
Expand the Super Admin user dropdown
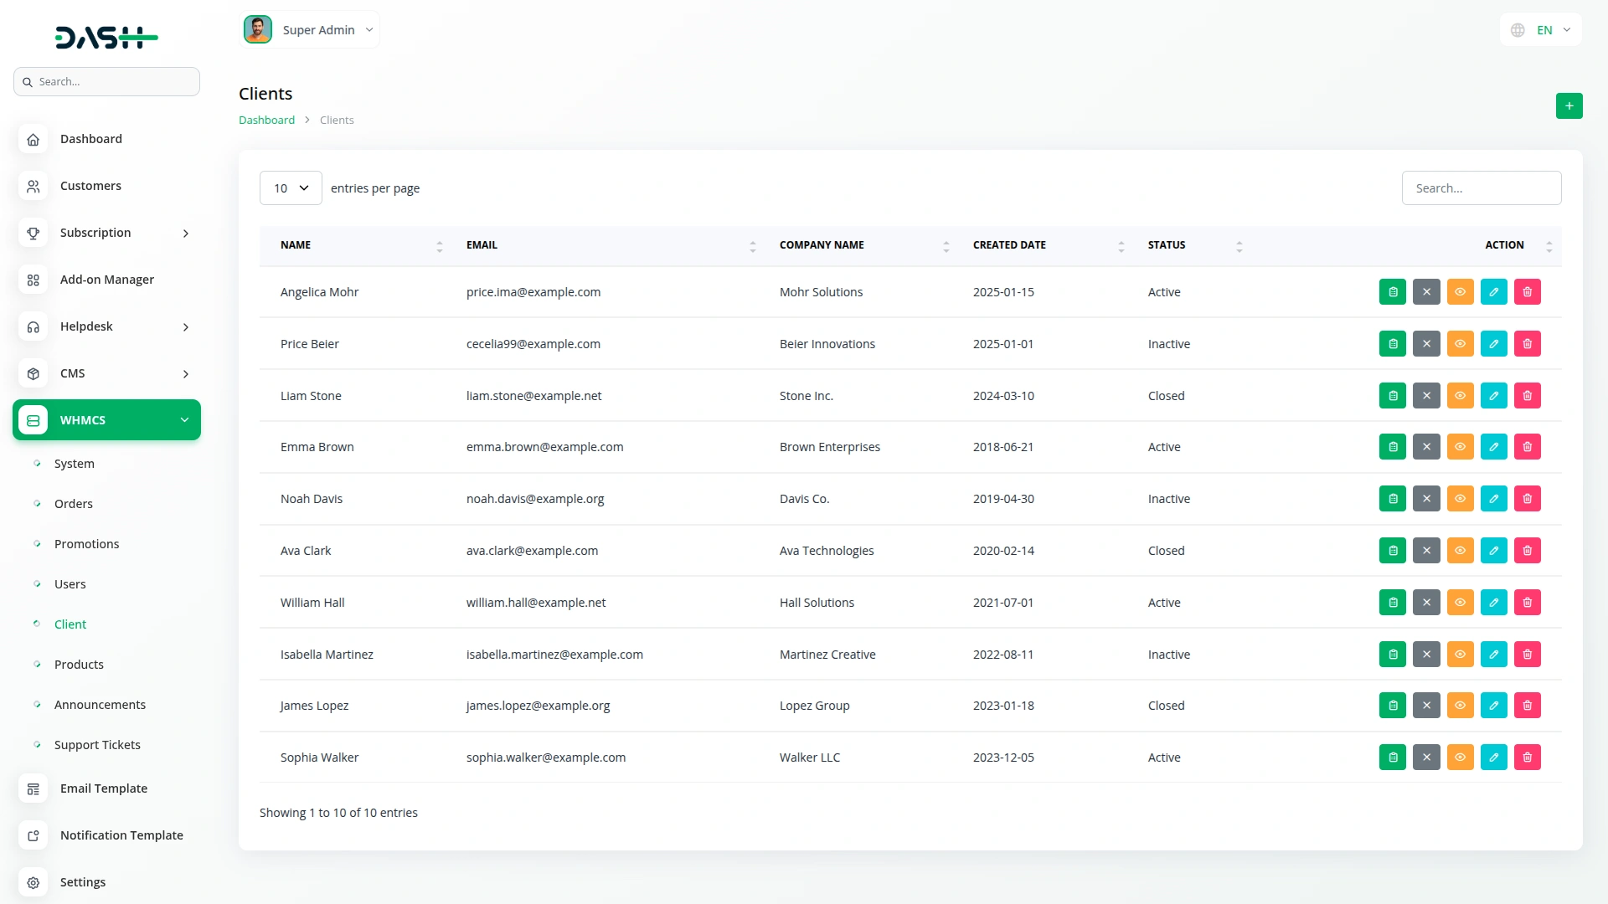coord(310,30)
